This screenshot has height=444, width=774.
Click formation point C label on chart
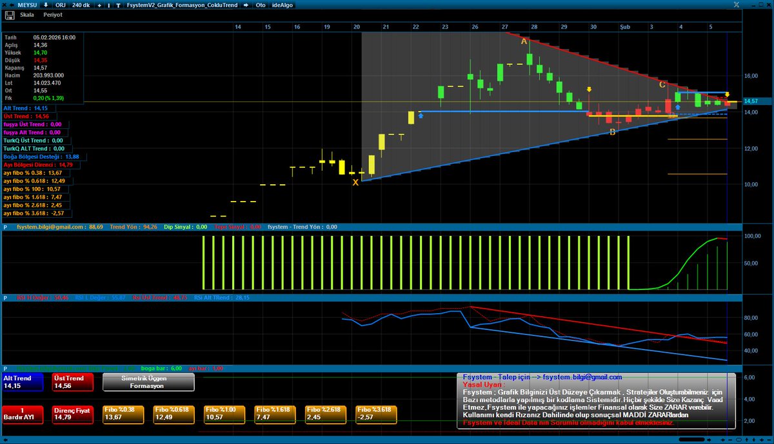click(662, 84)
